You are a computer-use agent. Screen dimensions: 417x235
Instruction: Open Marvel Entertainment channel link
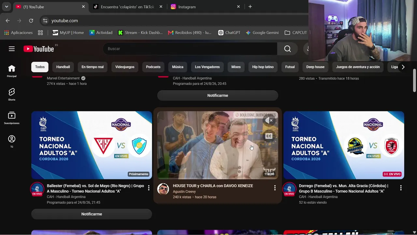tap(63, 78)
